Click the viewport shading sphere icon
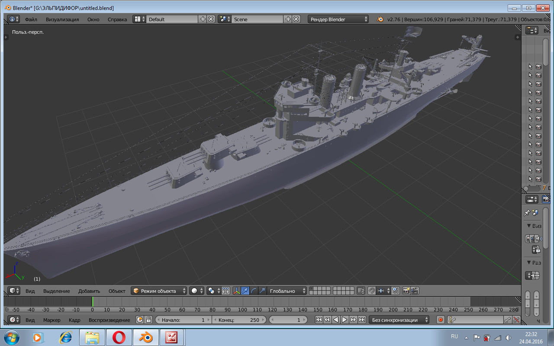Screen dimensions: 554x346 click(x=195, y=291)
